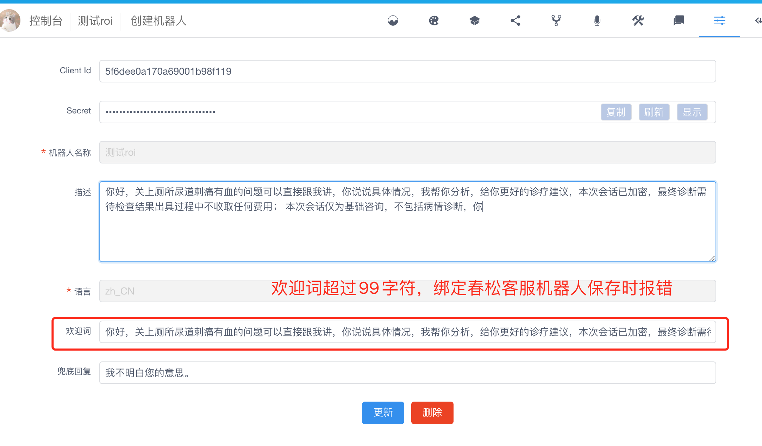Open the 测试roi breadcrumb

point(95,21)
